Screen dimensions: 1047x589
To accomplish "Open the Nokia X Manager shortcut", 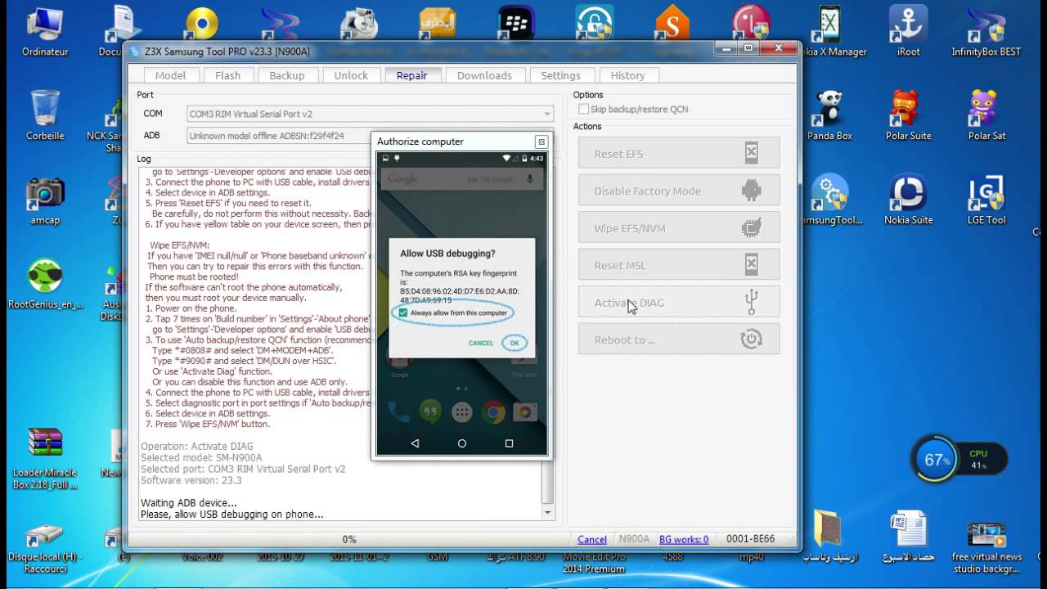I will coord(830,29).
